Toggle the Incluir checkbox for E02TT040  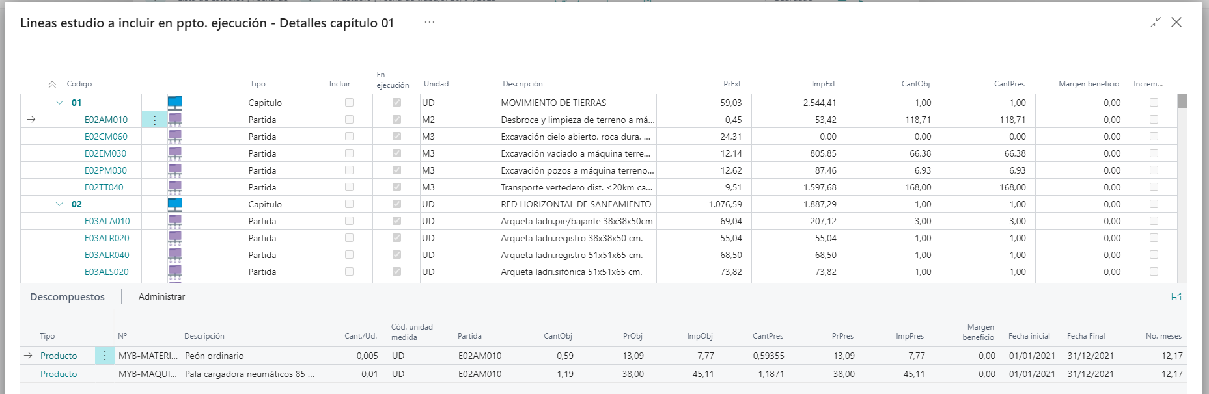349,187
